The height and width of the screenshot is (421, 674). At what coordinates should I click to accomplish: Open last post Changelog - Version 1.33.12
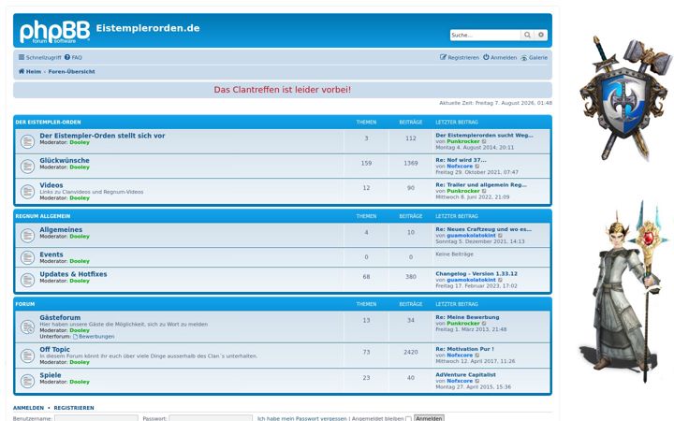(x=476, y=273)
